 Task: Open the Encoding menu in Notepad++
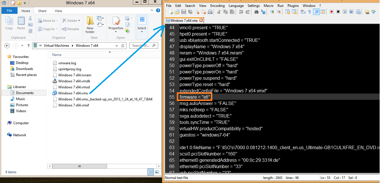[217, 6]
